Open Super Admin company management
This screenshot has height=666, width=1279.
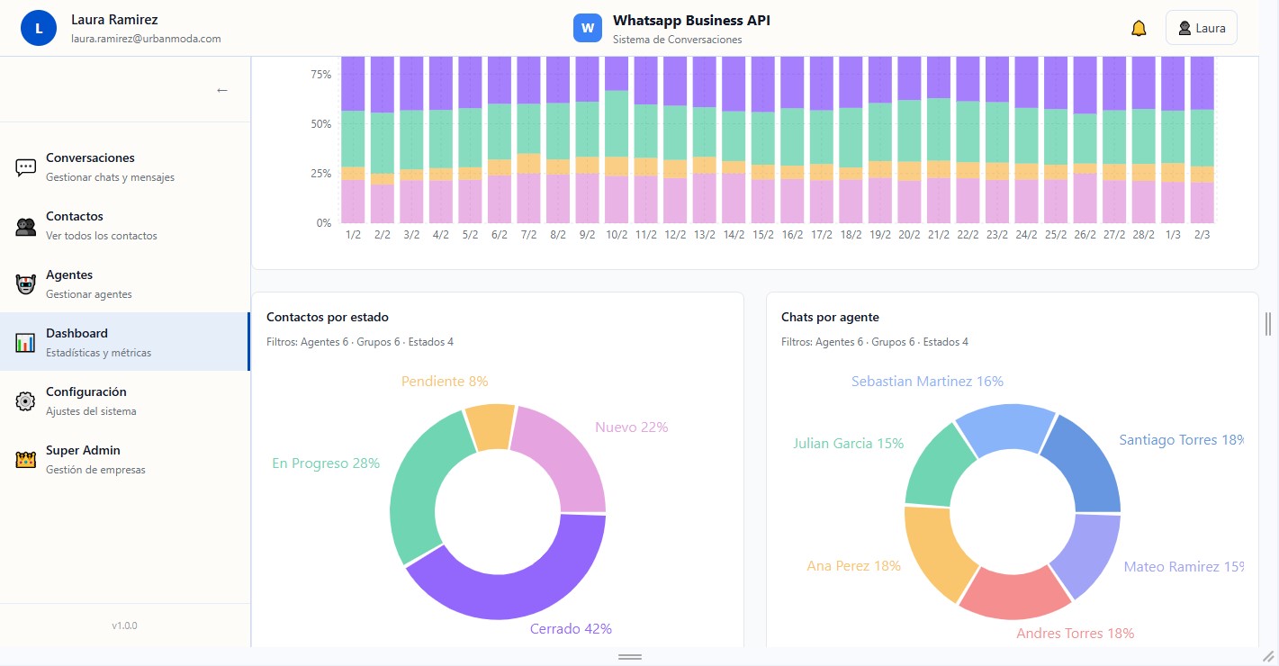[x=125, y=459]
